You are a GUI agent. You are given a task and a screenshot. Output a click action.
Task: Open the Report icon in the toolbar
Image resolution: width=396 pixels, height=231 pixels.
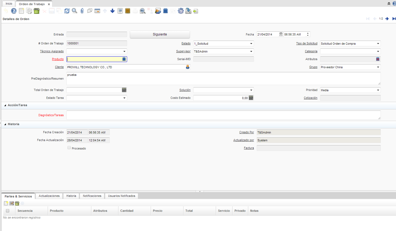pos(120,11)
